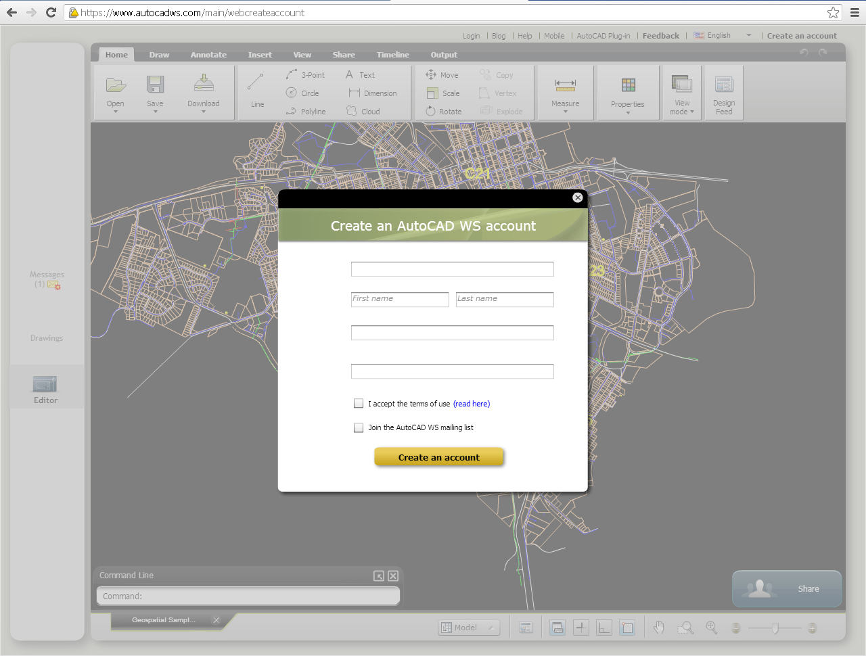Toggle the status bar design feed button

[x=526, y=628]
